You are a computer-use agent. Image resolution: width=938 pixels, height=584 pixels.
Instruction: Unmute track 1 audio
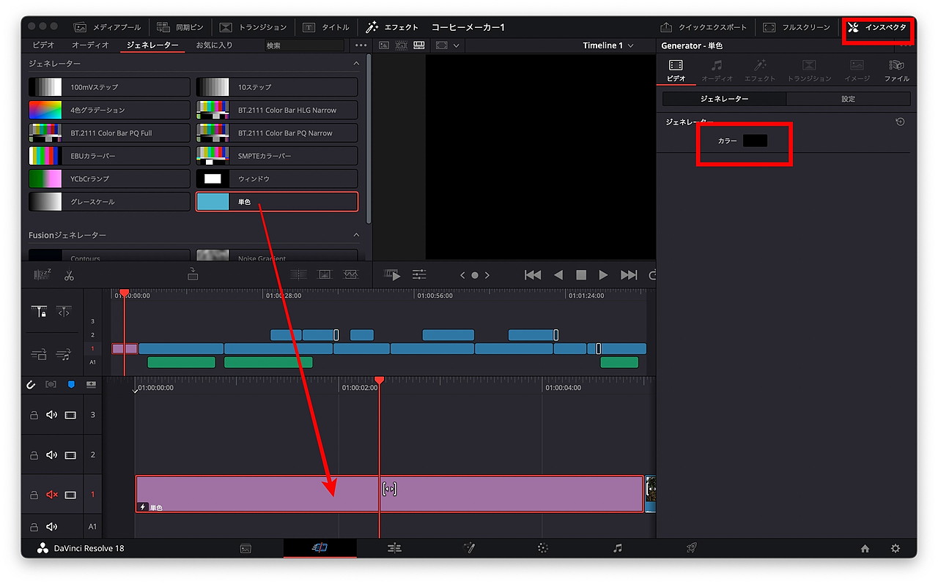pyautogui.click(x=51, y=495)
